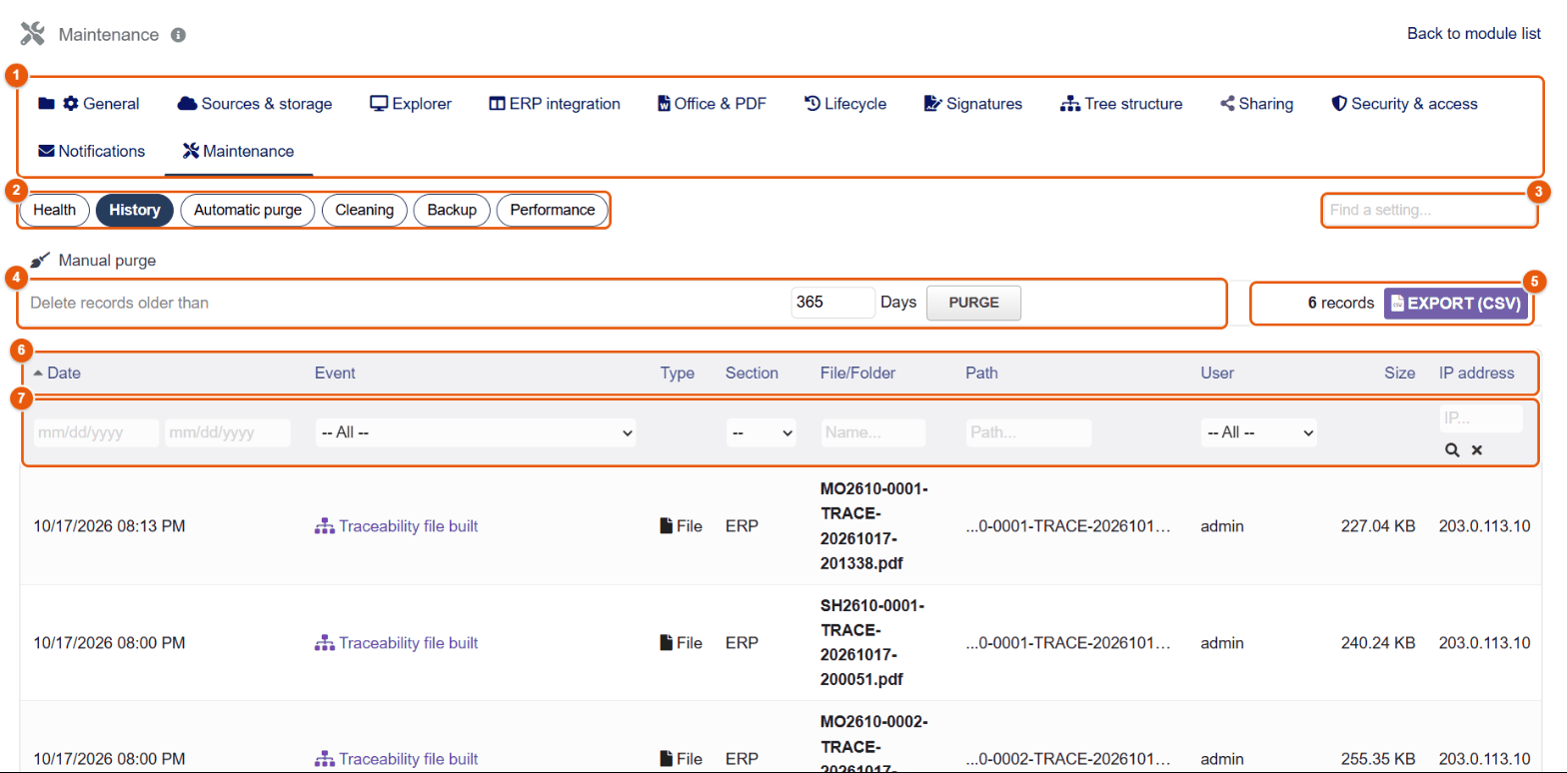Go to the ERP integration tab
The height and width of the screenshot is (773, 1567).
click(x=555, y=104)
